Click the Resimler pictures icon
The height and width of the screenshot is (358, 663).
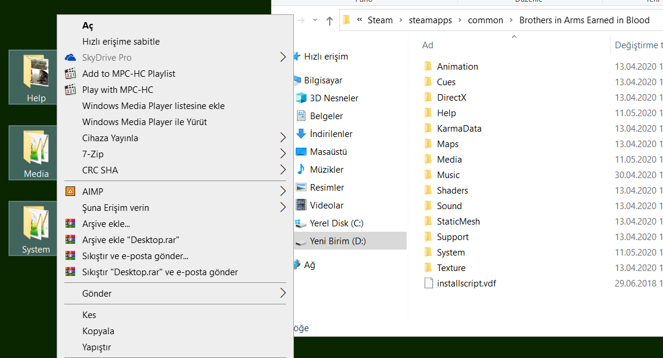[x=300, y=187]
